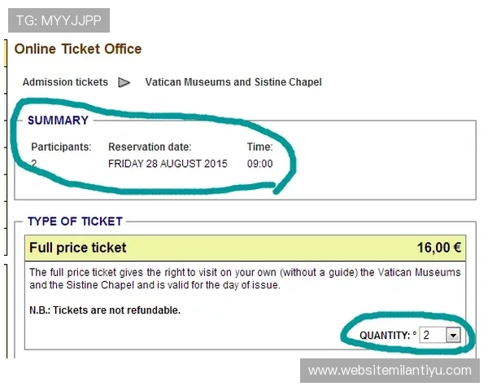
Task: Click the breadcrumb arrow icon
Action: coord(124,82)
